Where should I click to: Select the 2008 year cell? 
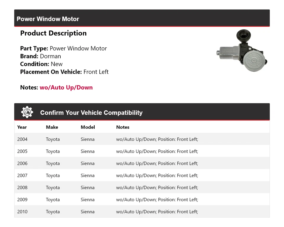coord(22,188)
